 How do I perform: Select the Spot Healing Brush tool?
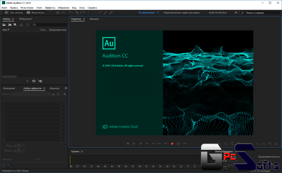tap(111, 13)
